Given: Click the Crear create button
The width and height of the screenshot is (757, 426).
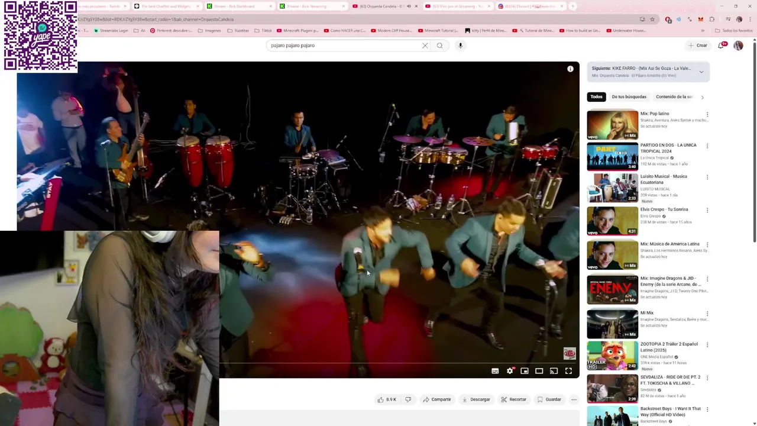Looking at the screenshot, I should [698, 46].
